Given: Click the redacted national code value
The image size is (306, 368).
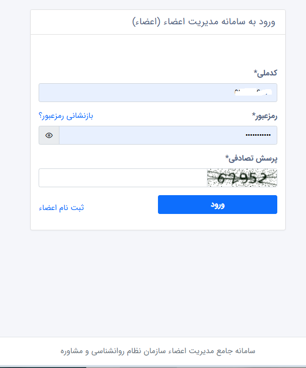Looking at the screenshot, I should (x=253, y=93).
